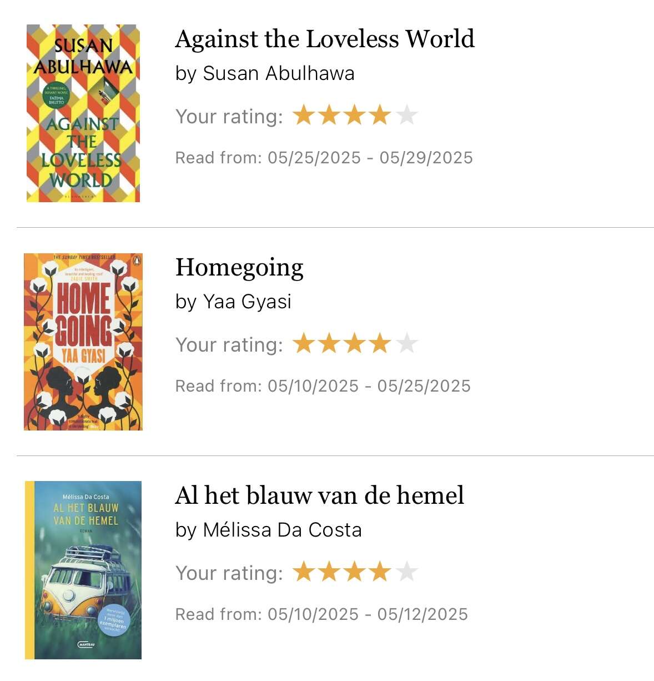Open Al het blauw van de hemel title

pos(320,495)
